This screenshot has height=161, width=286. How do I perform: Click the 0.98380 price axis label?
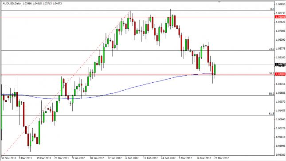(281, 155)
